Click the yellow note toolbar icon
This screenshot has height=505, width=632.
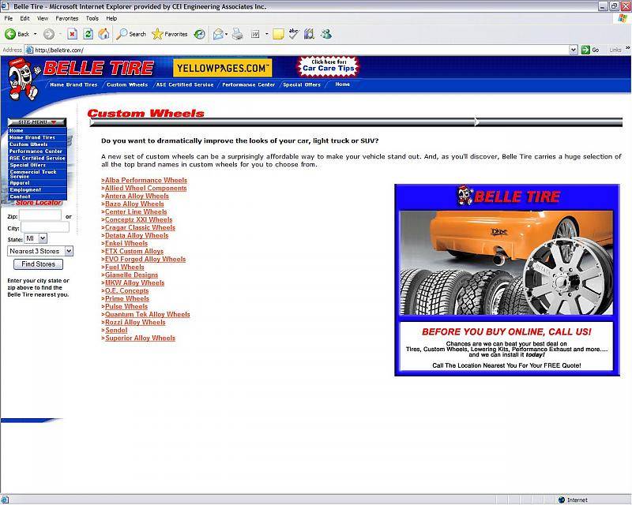click(278, 34)
